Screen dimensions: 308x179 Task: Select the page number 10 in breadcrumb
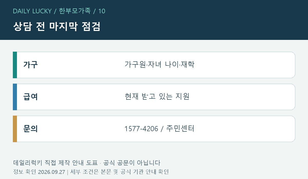coord(102,11)
